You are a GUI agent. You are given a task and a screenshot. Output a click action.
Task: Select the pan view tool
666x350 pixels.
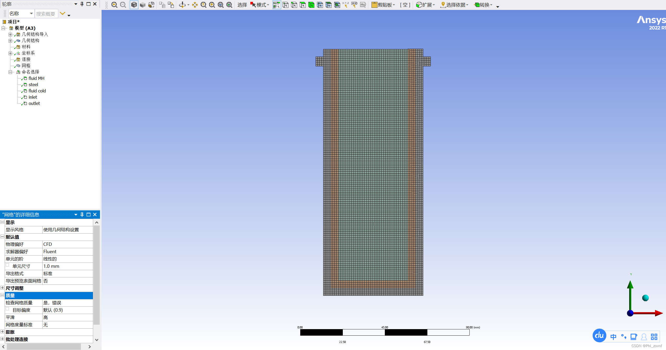point(195,5)
